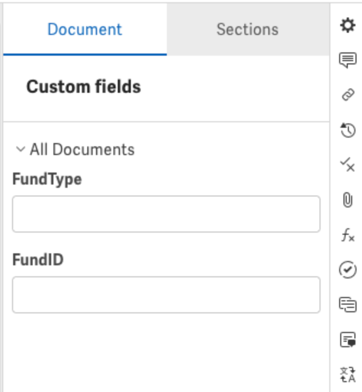This screenshot has width=362, height=392.
Task: Click the FundType field label
Action: click(47, 179)
